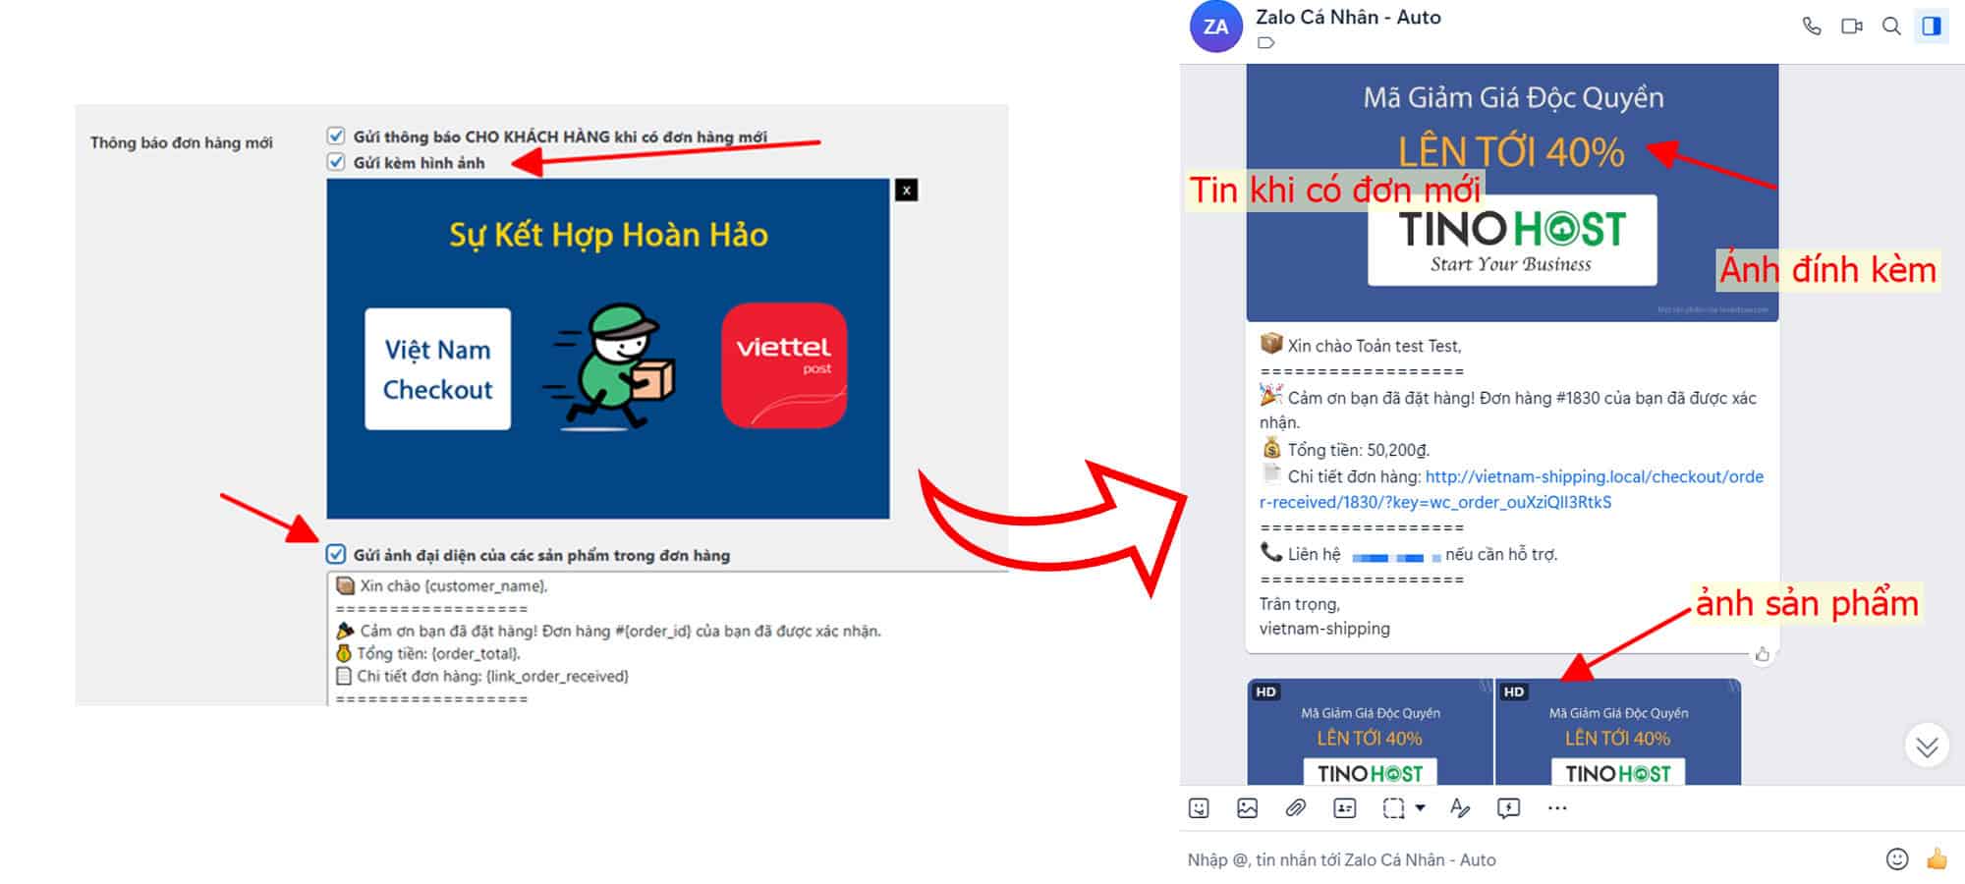
Task: Toggle the conversation info sidebar panel
Action: coord(1932,27)
